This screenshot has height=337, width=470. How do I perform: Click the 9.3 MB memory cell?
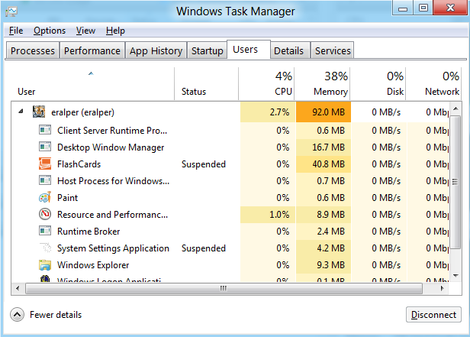point(324,264)
